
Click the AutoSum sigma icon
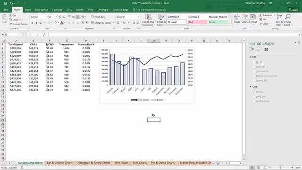260,15
